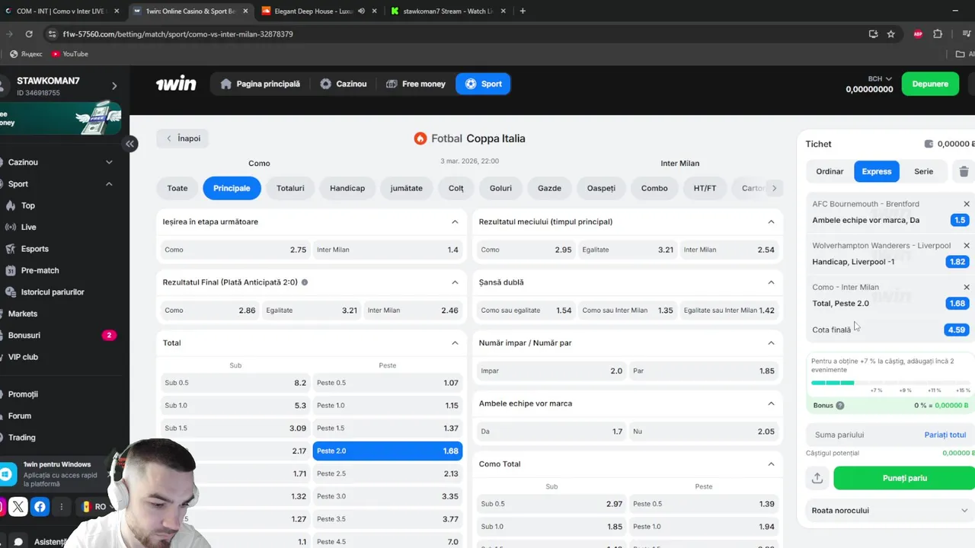Collapse Rezultatul Final Plată Anticipată section
975x548 pixels.
(455, 282)
